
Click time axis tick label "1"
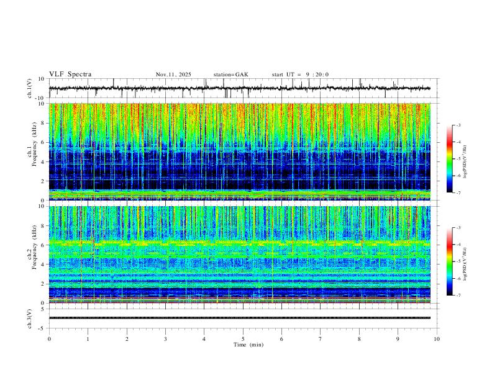pyautogui.click(x=88, y=339)
